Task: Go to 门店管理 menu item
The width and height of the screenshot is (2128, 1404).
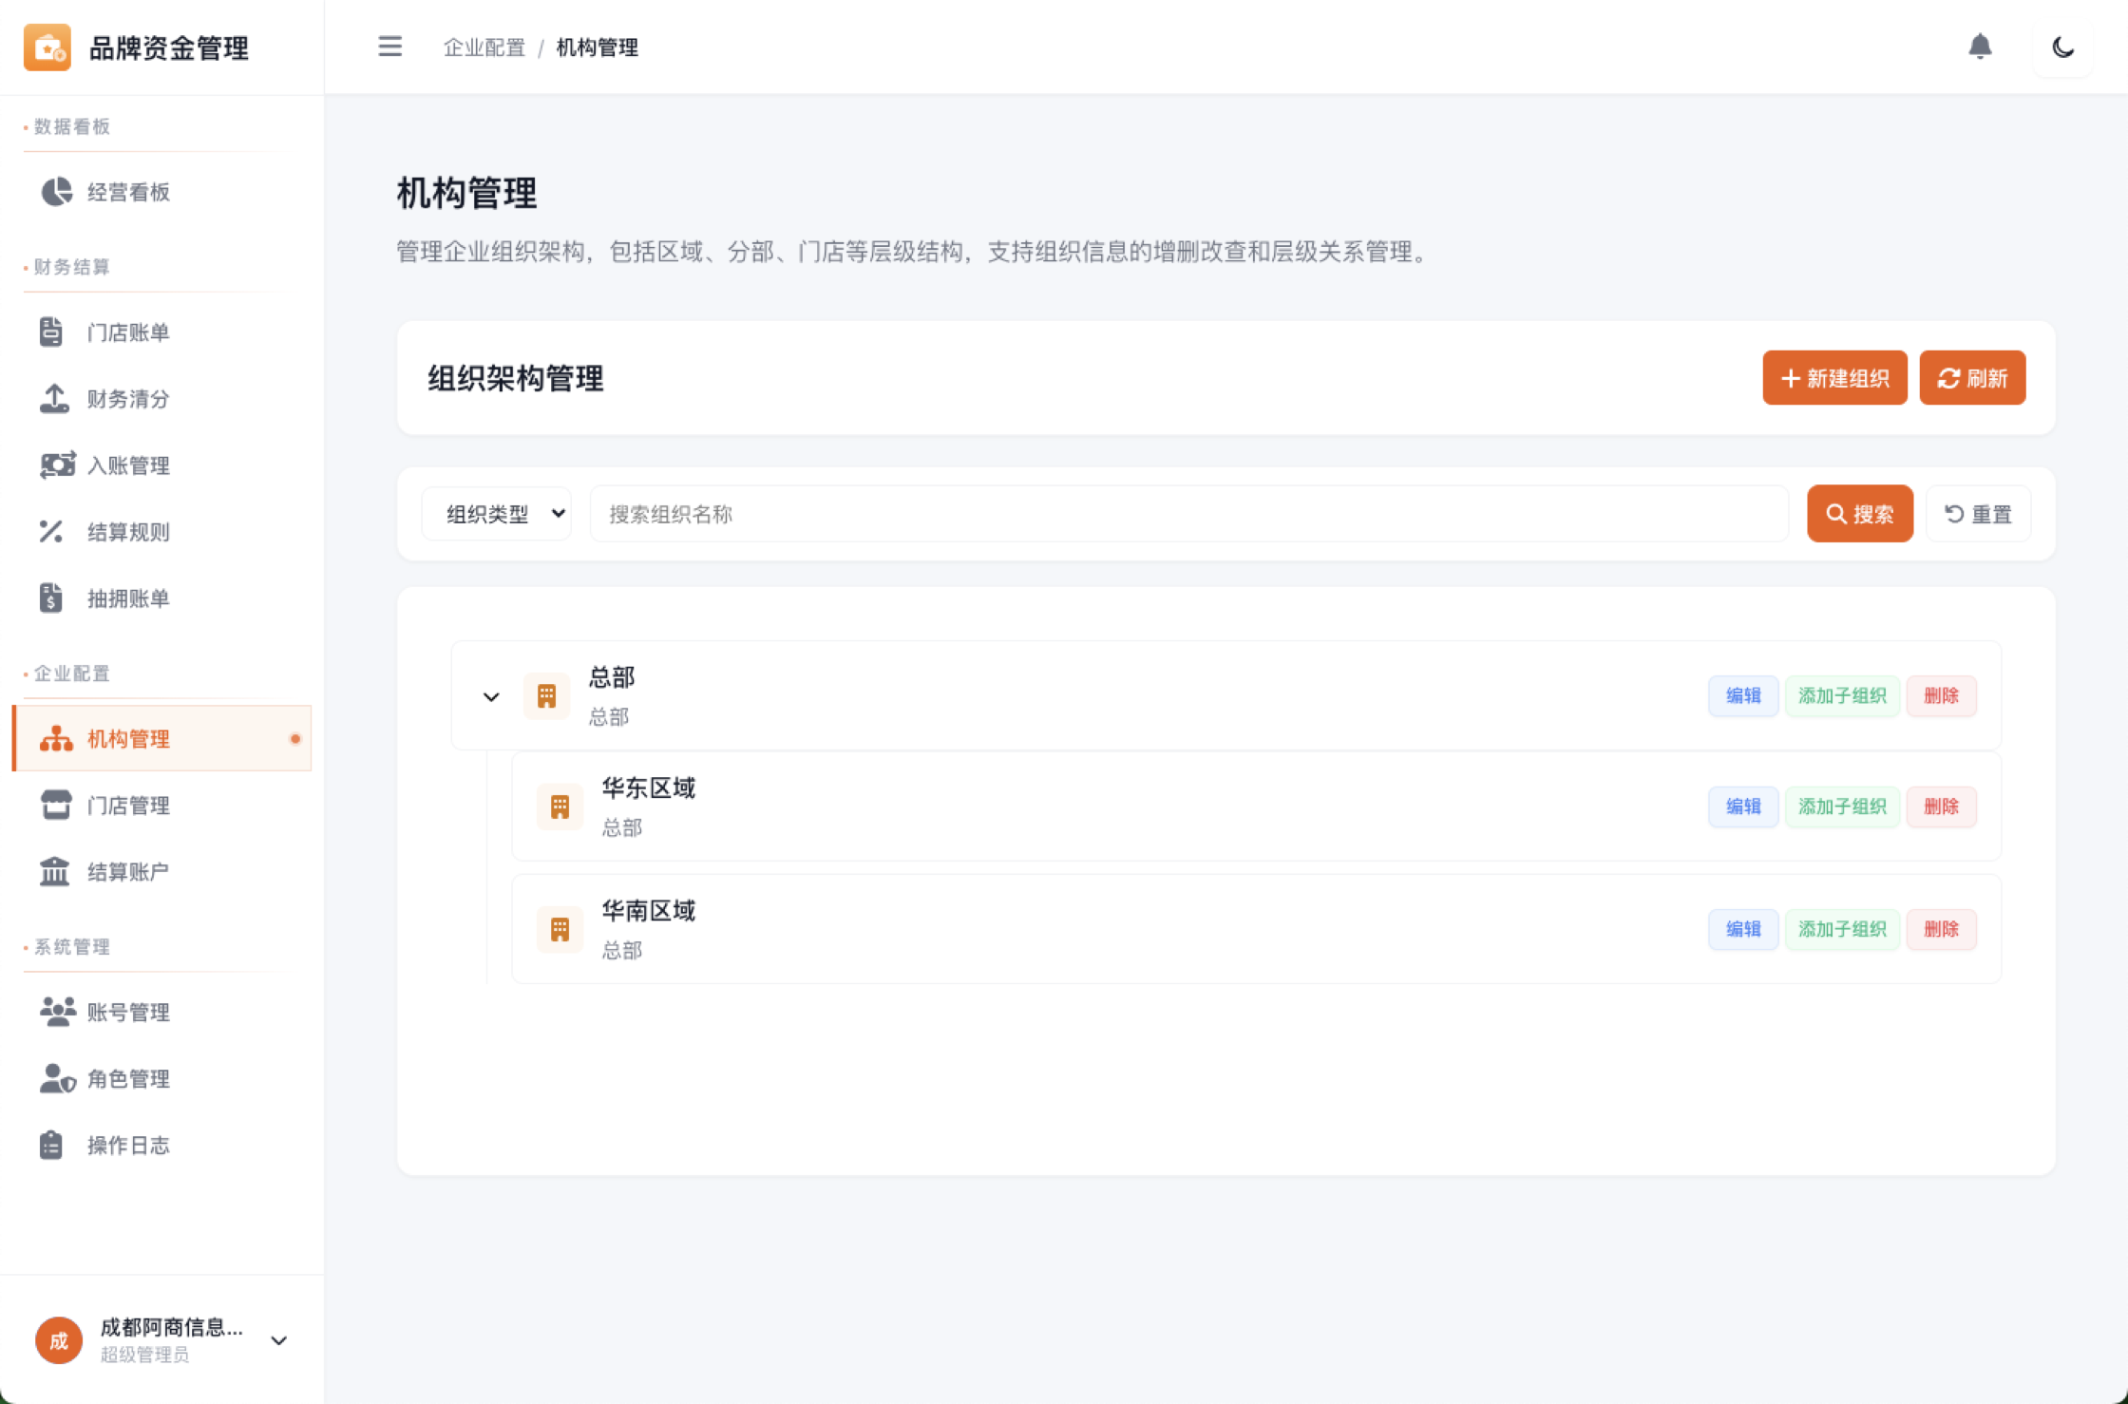Action: coord(128,806)
